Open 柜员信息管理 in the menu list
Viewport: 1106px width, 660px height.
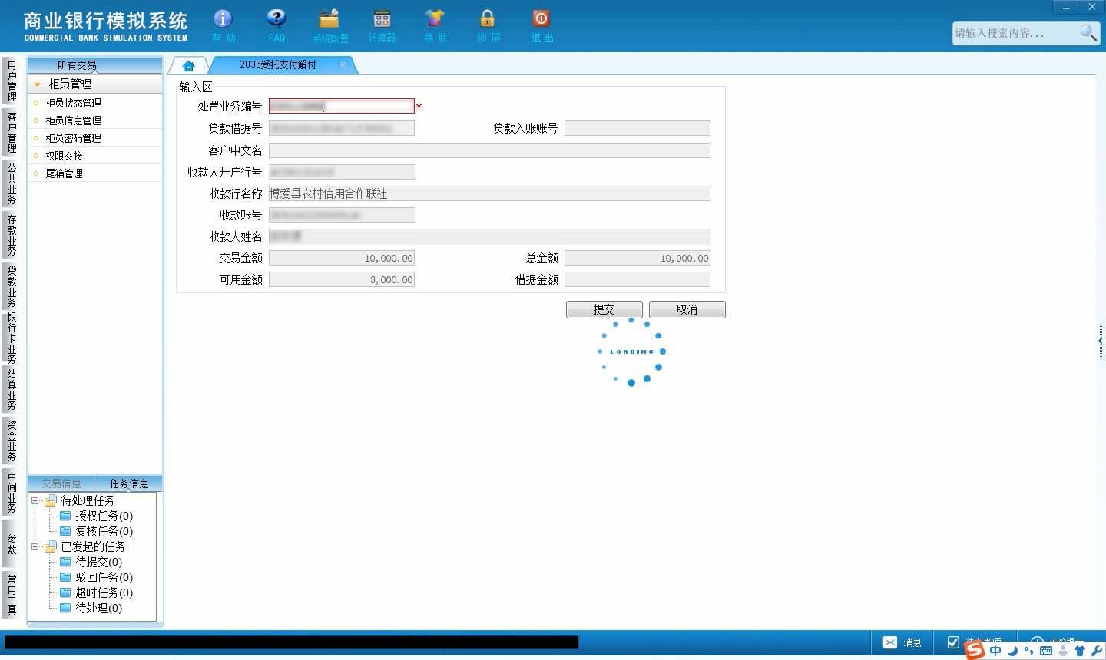coord(73,120)
